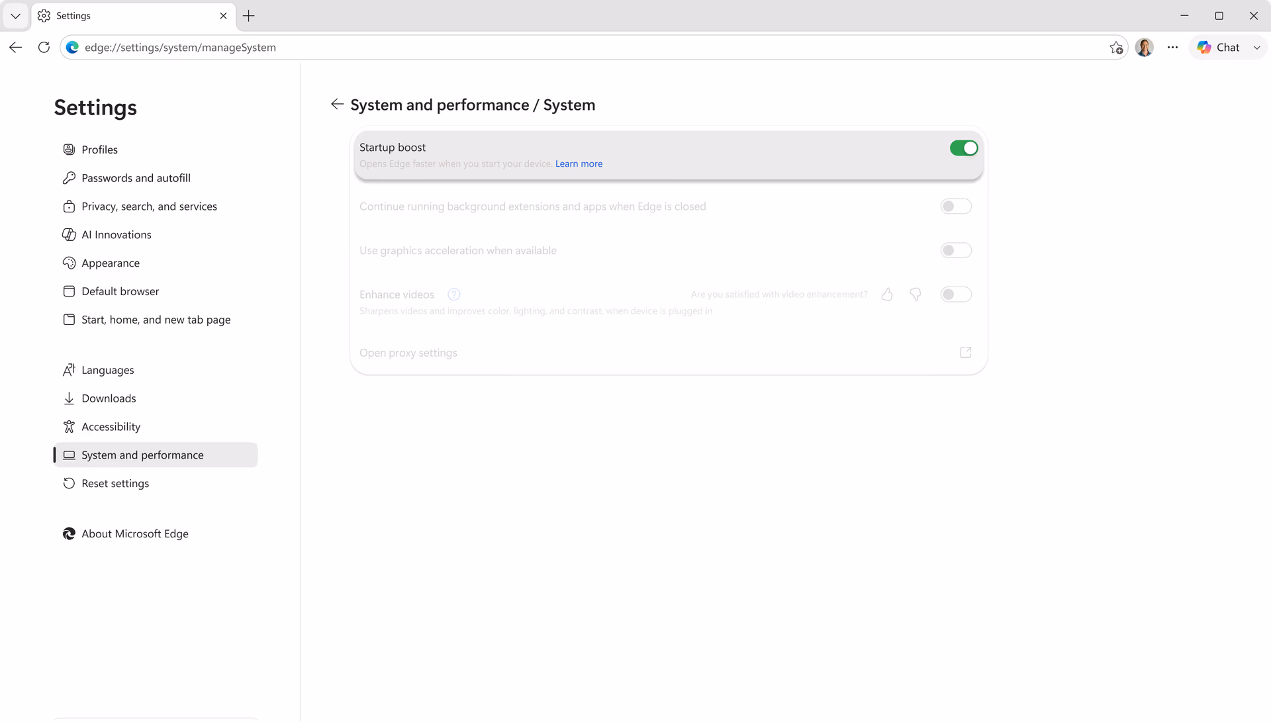Click the Start, home, and new tab icon
The image size is (1271, 724).
pyautogui.click(x=69, y=320)
